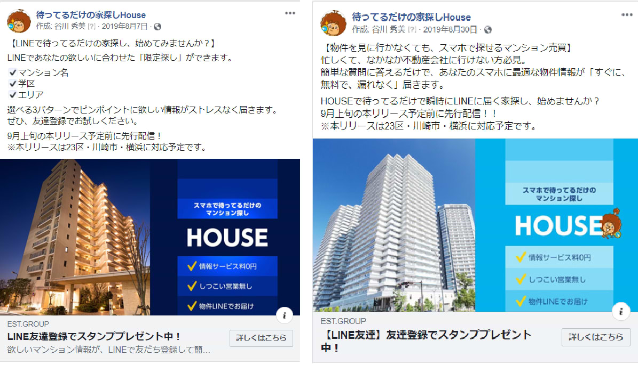
Task: Click the left post's 詳しくはこちら button
Action: tap(261, 338)
